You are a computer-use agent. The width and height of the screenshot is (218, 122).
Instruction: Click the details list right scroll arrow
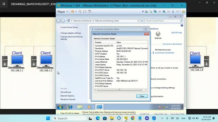pyautogui.click(x=146, y=89)
